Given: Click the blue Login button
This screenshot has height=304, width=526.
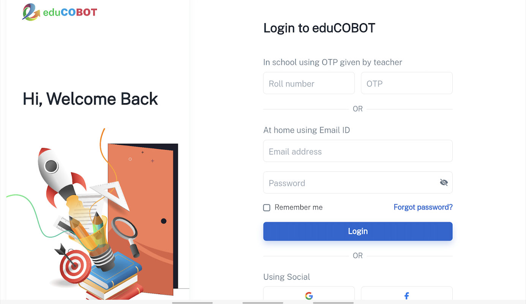Looking at the screenshot, I should click(x=358, y=231).
